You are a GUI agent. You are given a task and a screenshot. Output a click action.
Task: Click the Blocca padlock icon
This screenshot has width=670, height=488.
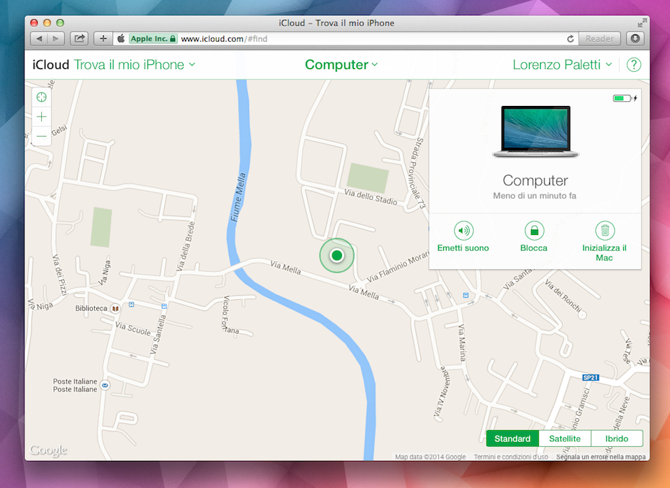pos(534,231)
